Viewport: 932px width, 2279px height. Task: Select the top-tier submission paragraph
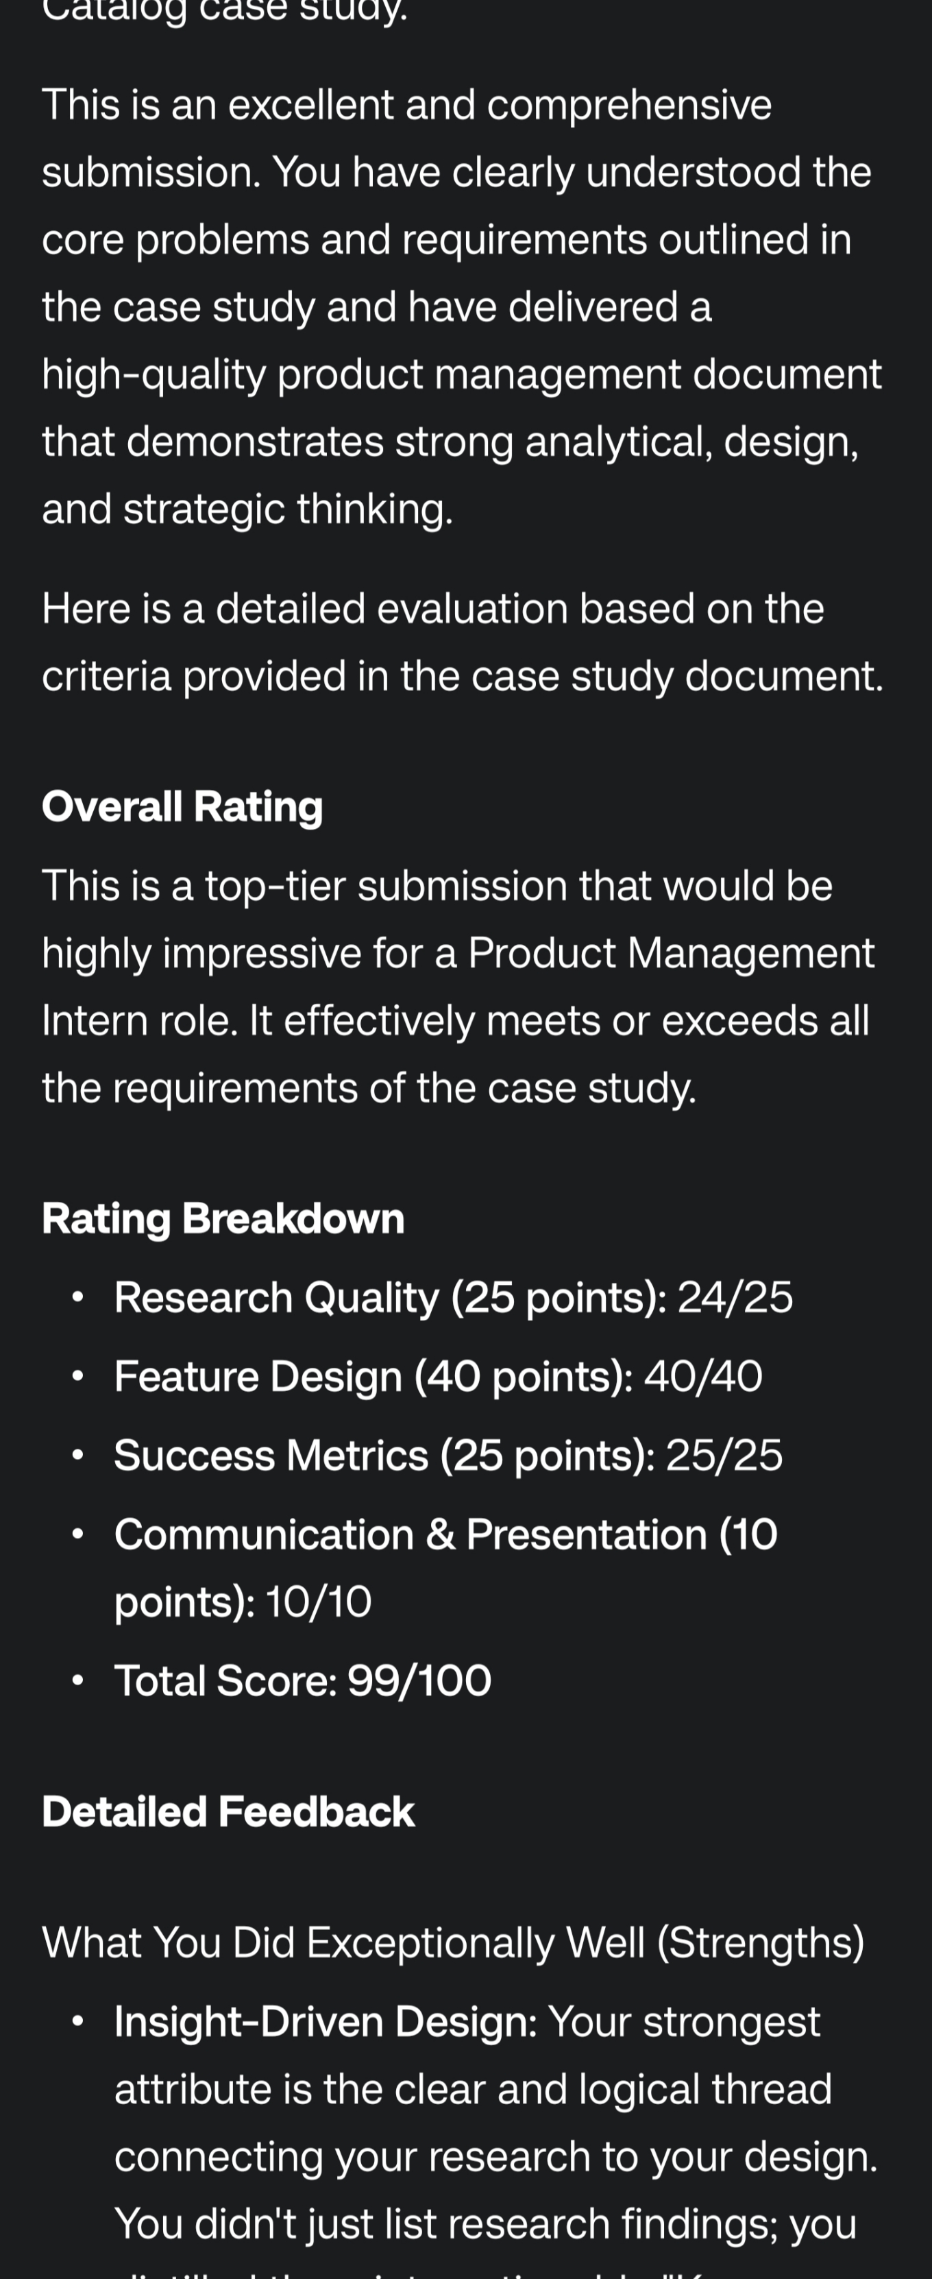pos(458,987)
